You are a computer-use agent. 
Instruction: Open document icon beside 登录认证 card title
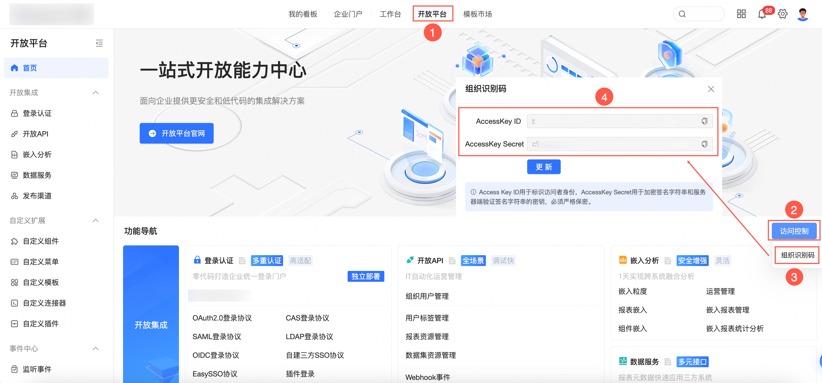point(242,261)
